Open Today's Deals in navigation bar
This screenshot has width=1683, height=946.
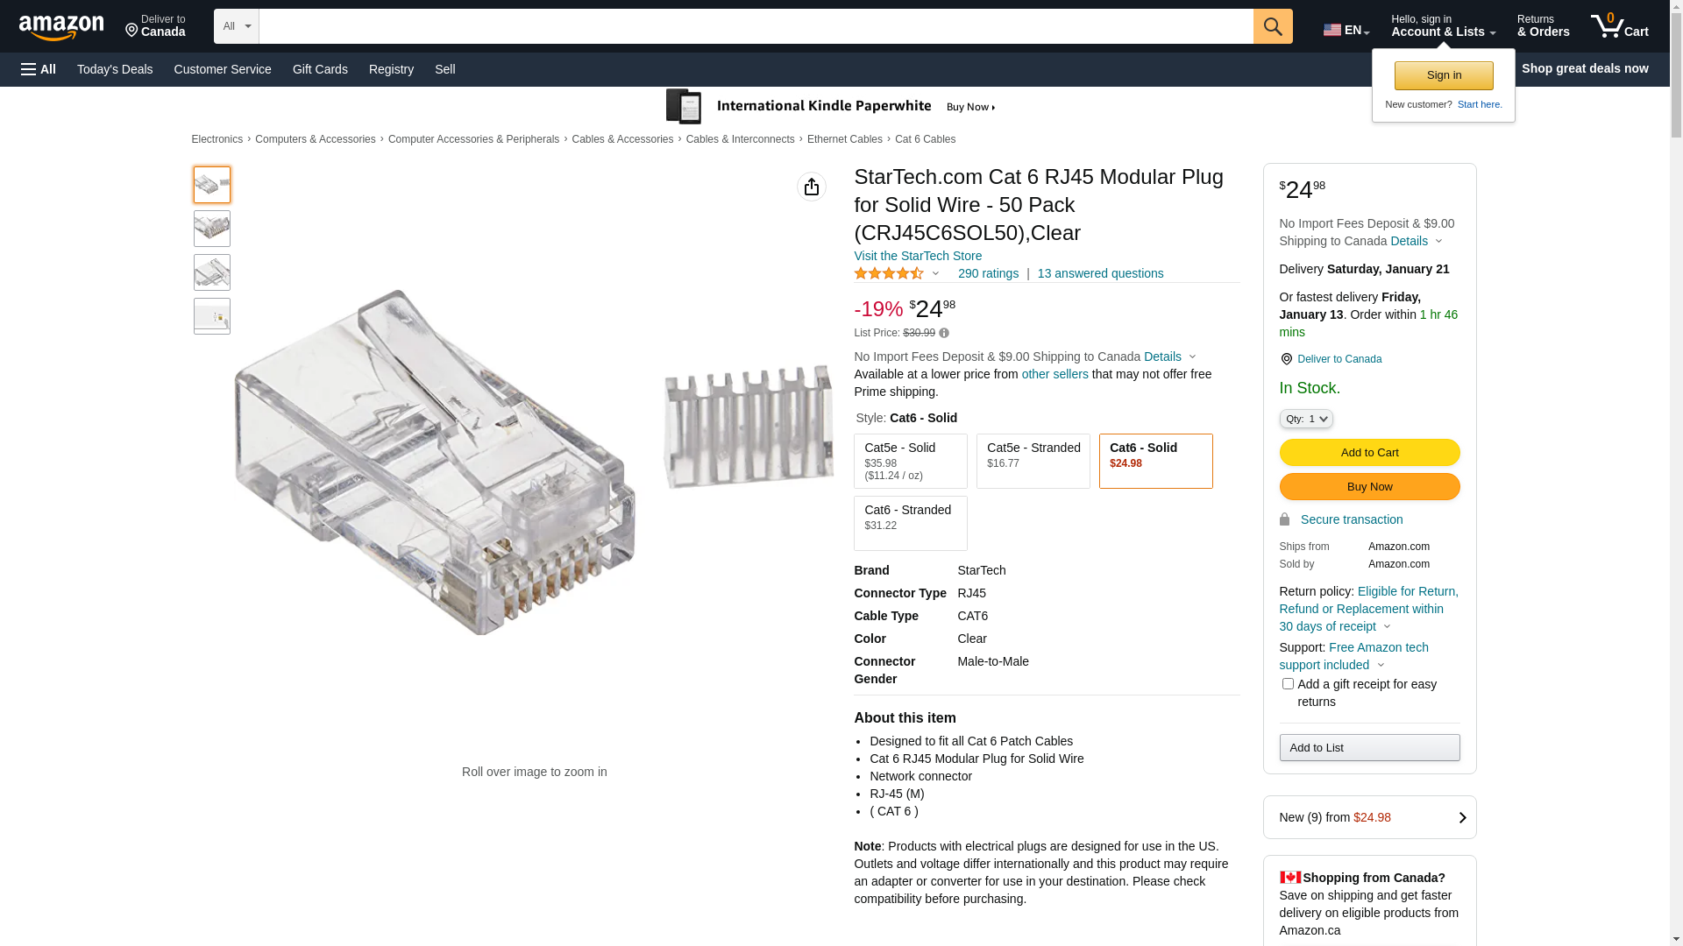point(115,69)
